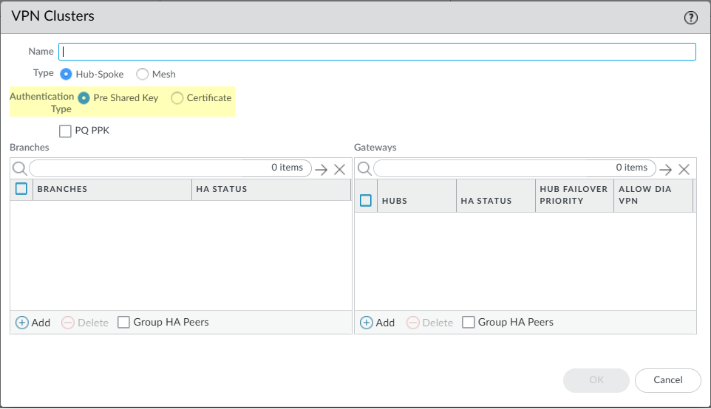Apply Branches filter with arrow icon

(x=322, y=169)
